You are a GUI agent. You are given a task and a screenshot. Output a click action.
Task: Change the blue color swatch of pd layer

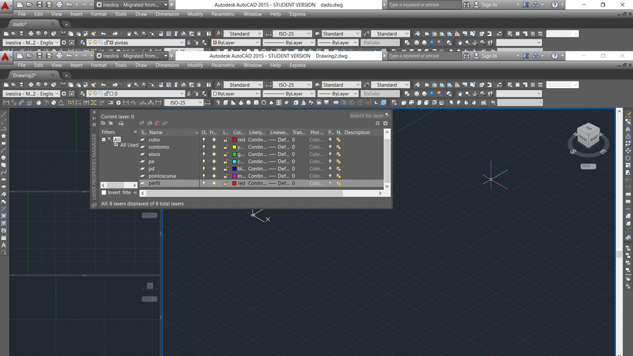pos(234,169)
